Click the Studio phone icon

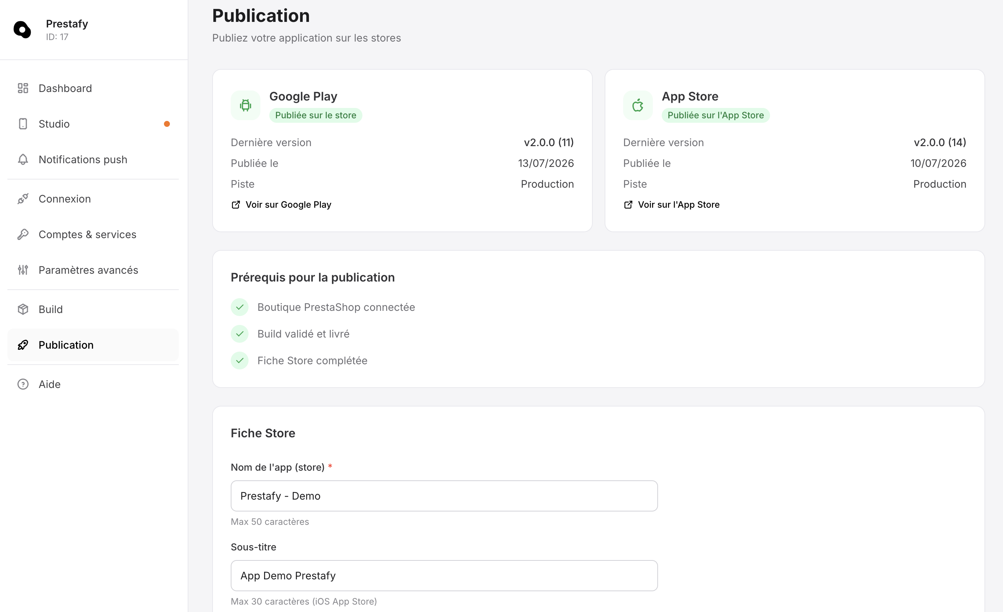tap(23, 124)
